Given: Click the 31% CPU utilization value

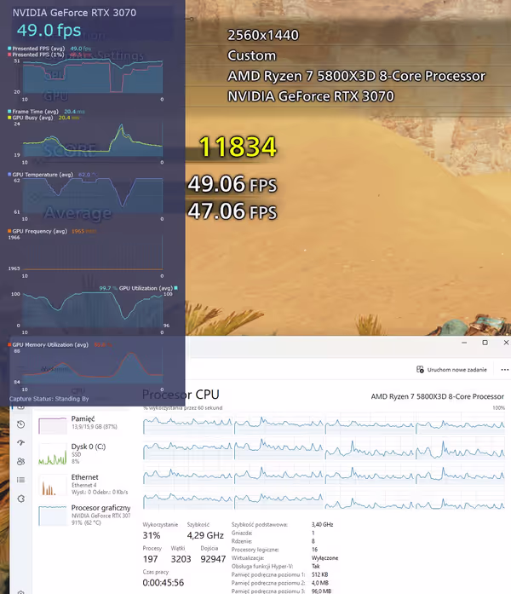Looking at the screenshot, I should point(152,535).
